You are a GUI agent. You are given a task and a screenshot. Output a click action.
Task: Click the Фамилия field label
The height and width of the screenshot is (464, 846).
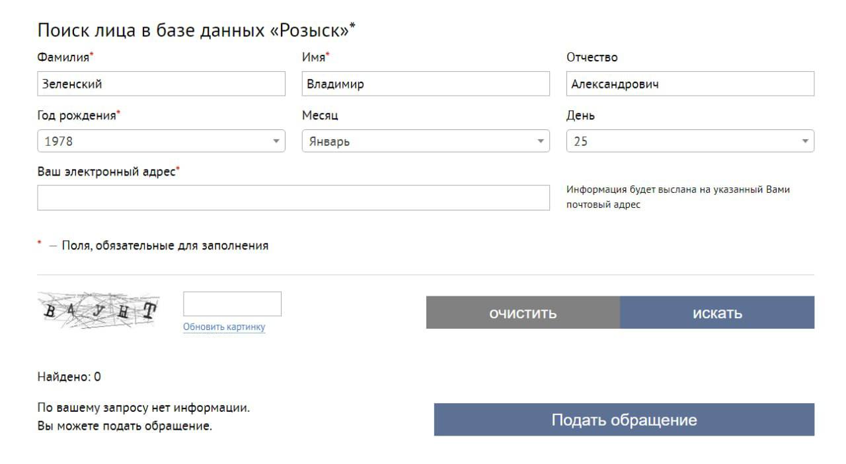pos(63,57)
